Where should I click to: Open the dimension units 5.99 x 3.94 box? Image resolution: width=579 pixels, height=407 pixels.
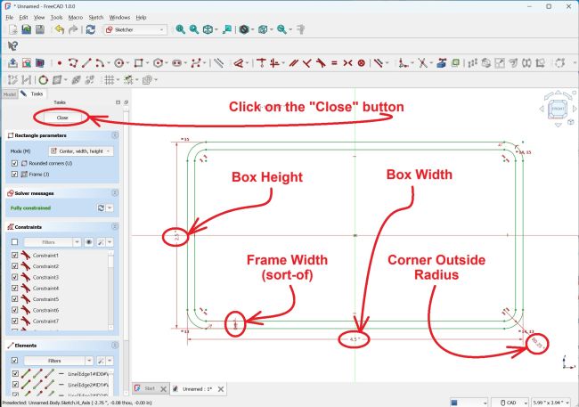(x=550, y=403)
